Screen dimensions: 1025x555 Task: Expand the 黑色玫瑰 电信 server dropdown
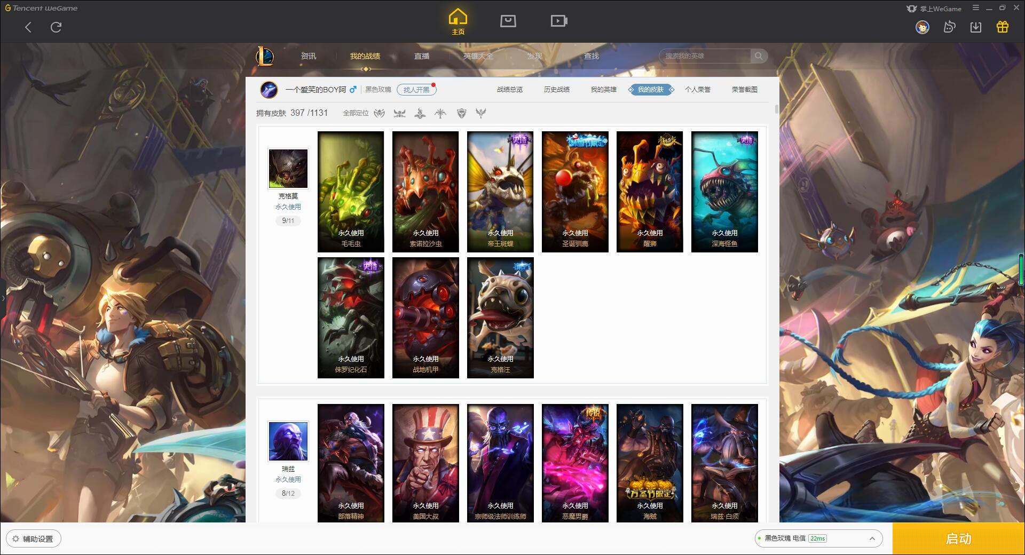pyautogui.click(x=818, y=538)
